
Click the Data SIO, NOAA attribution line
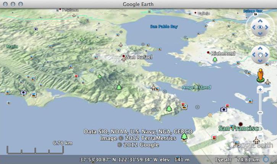coord(138,131)
